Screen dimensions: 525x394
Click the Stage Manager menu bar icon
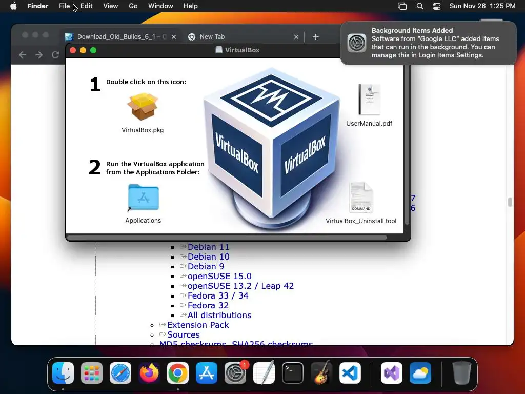[402, 6]
